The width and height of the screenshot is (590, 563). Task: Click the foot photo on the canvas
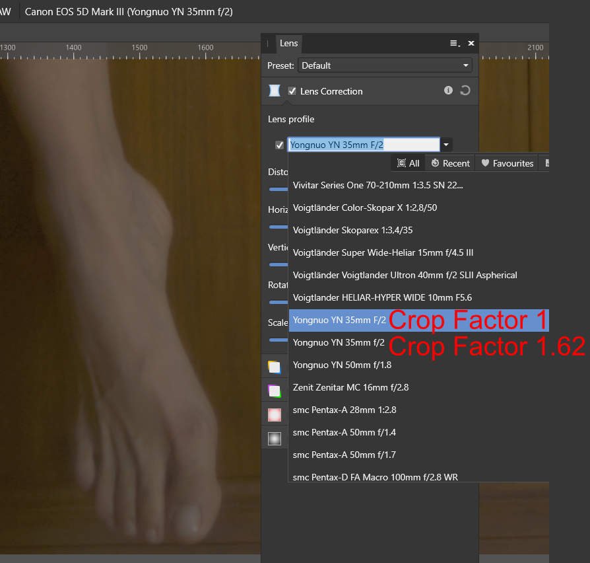click(130, 307)
